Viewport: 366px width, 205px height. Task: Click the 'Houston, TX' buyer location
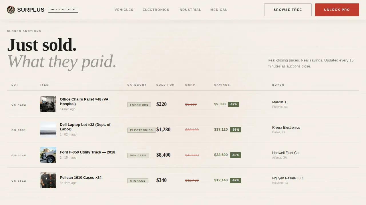(x=280, y=183)
